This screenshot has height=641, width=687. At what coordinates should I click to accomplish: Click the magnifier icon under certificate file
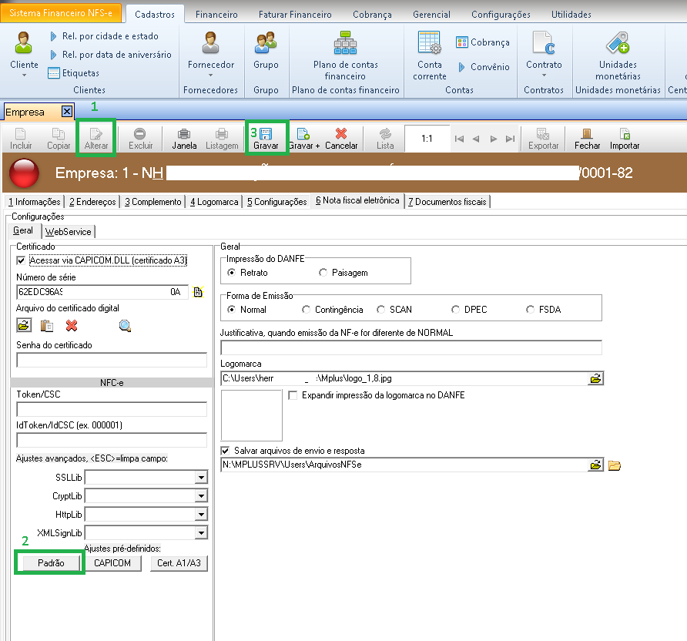coord(125,326)
